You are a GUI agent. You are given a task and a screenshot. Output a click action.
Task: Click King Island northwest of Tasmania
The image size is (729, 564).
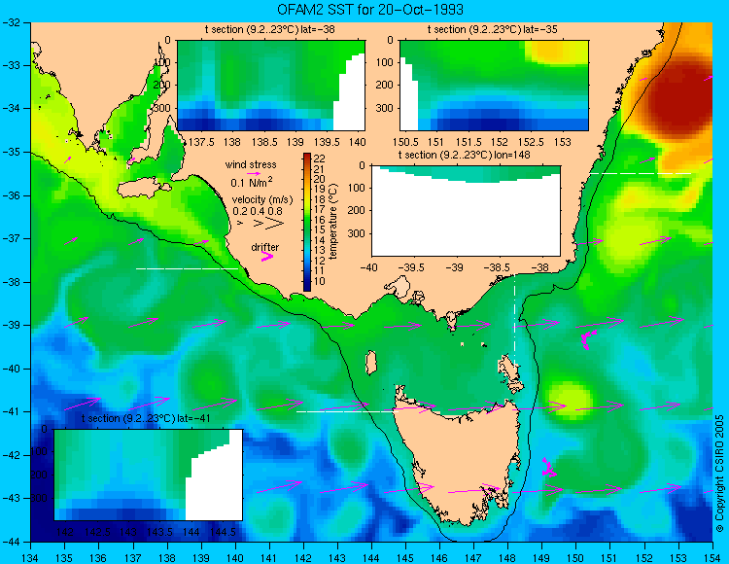[370, 363]
